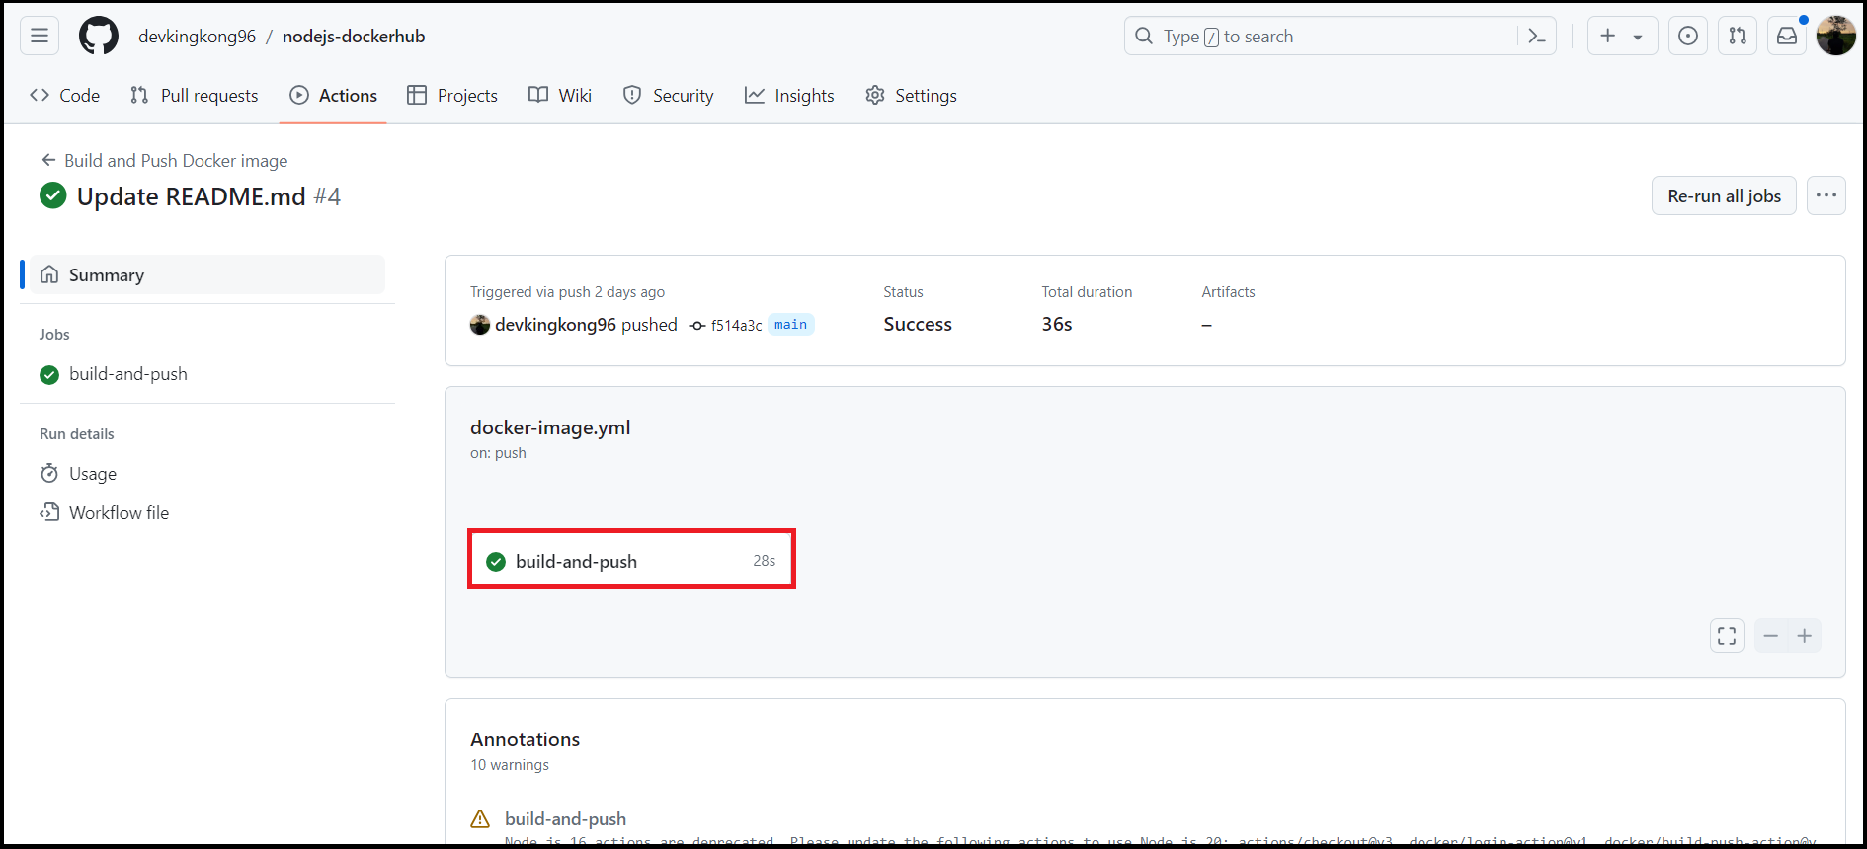The image size is (1867, 849).
Task: Open Usage under Run details
Action: 93,474
